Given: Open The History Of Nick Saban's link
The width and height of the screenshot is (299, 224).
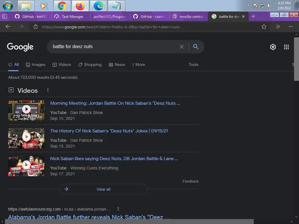Looking at the screenshot, I should [x=109, y=131].
